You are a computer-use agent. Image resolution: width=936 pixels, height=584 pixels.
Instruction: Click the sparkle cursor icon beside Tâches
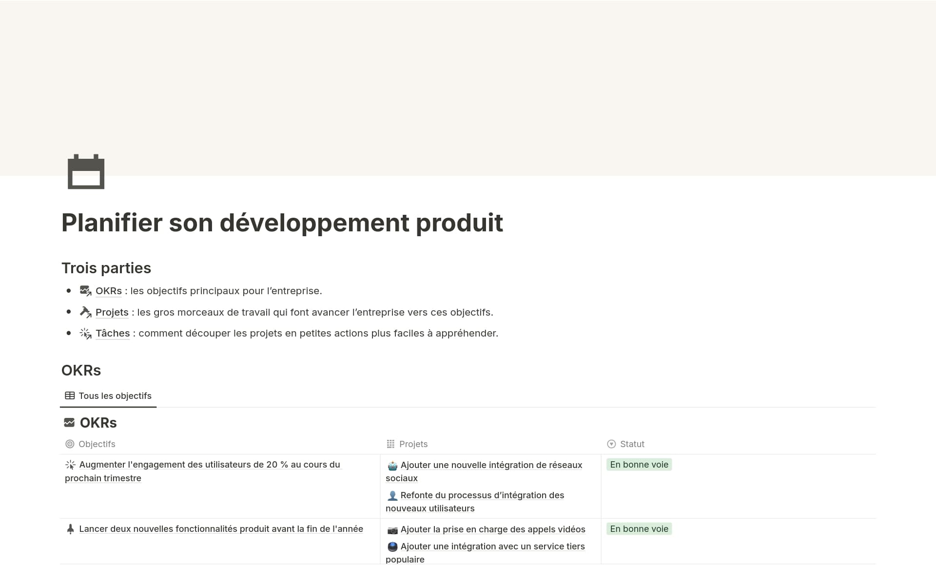[85, 334]
